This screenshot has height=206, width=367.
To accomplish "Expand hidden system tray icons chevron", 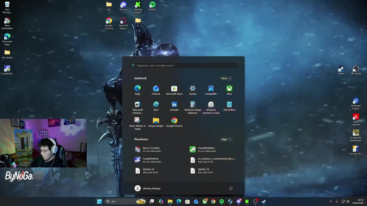I will (331, 201).
